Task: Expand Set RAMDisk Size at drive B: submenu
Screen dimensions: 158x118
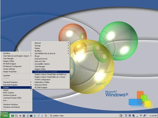Action: [x=51, y=53]
